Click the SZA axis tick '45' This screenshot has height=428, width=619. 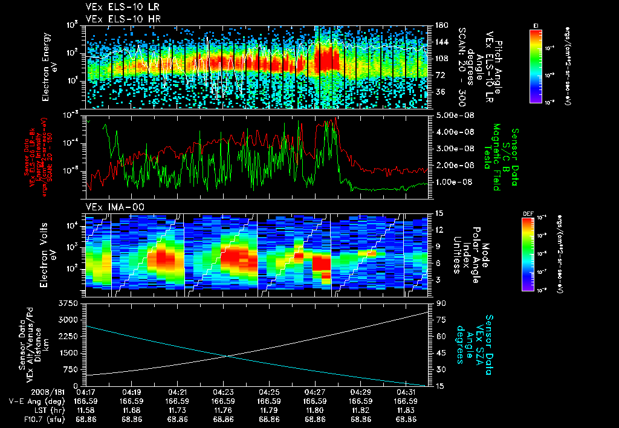[441, 353]
